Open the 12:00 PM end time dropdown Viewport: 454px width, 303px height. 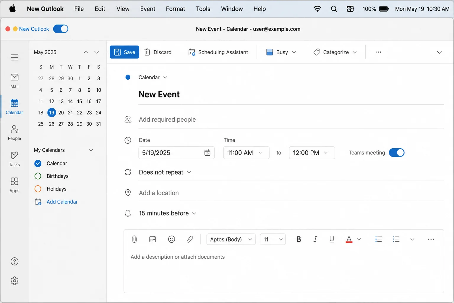click(312, 153)
